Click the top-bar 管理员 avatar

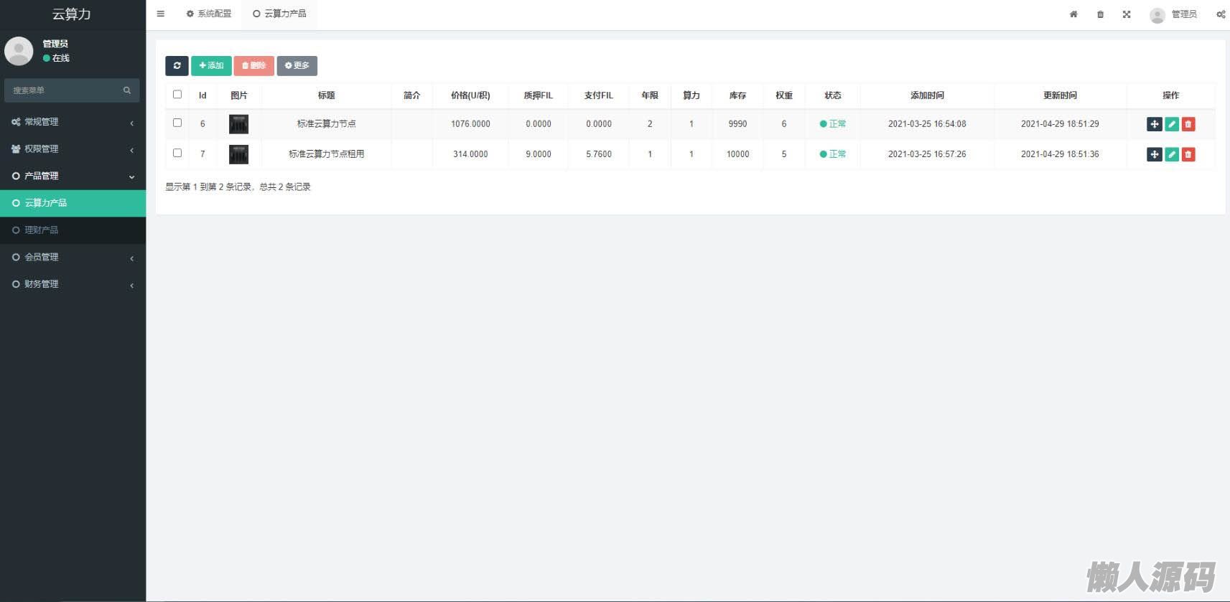click(1157, 15)
